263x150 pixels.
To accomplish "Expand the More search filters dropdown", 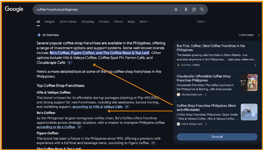I will (144, 22).
